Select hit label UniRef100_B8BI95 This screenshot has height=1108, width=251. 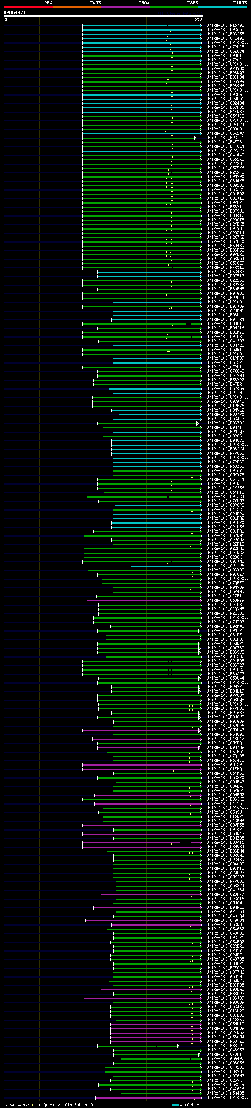point(225,1046)
